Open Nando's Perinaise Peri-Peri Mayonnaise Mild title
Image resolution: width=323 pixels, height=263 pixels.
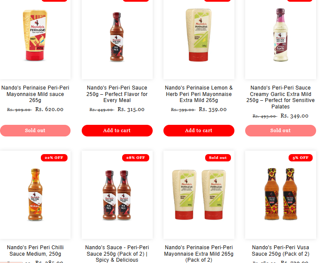35,94
